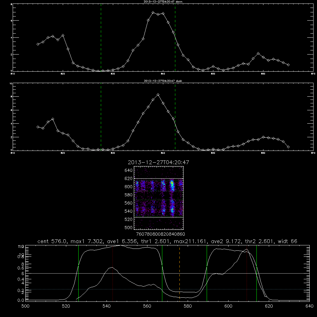Click the 'thr2 2.601' threshold value

(259, 241)
